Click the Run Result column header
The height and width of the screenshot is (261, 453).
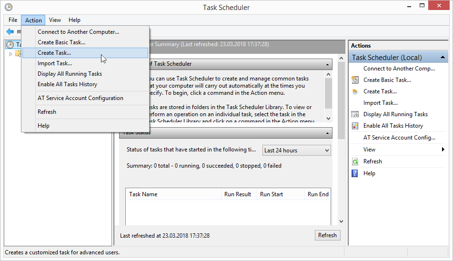[239, 194]
